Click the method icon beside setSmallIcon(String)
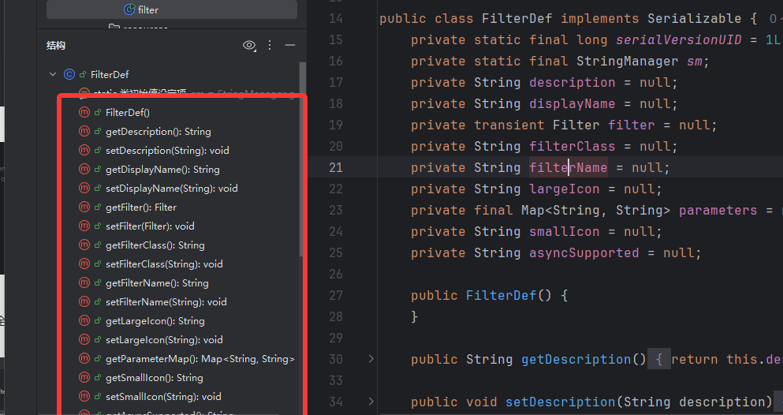The width and height of the screenshot is (783, 415). (84, 397)
